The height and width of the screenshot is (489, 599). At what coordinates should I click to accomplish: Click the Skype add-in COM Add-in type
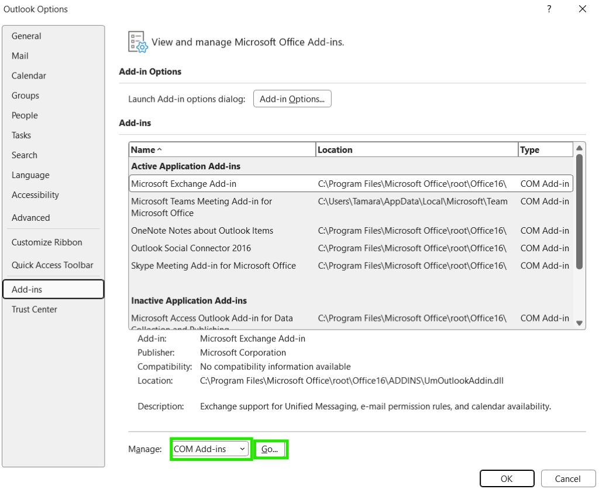pos(545,266)
